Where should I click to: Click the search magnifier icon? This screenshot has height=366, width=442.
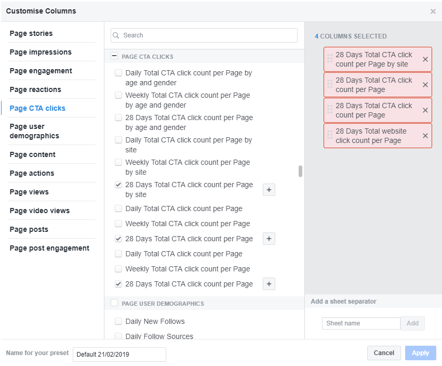[x=116, y=35]
